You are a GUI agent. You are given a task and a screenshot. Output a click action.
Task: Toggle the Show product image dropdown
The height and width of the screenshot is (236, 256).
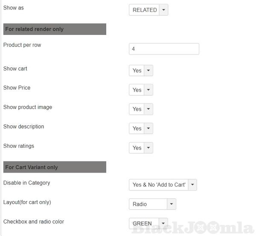click(x=137, y=109)
